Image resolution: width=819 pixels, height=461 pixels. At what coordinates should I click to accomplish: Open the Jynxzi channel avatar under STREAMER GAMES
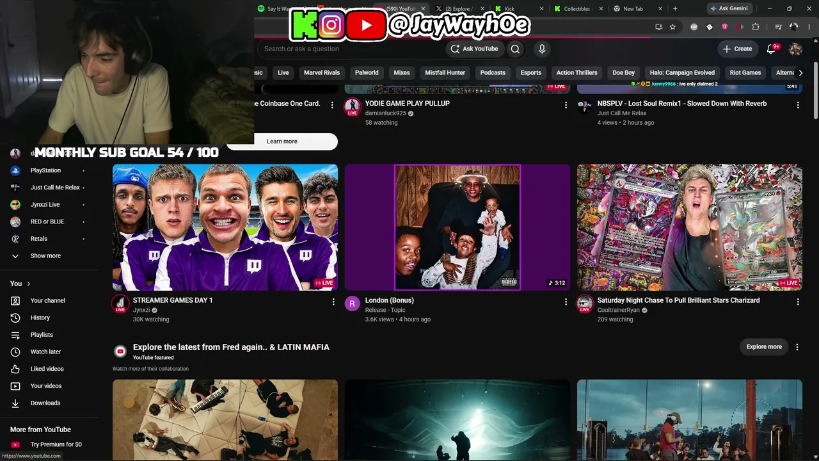tap(120, 303)
